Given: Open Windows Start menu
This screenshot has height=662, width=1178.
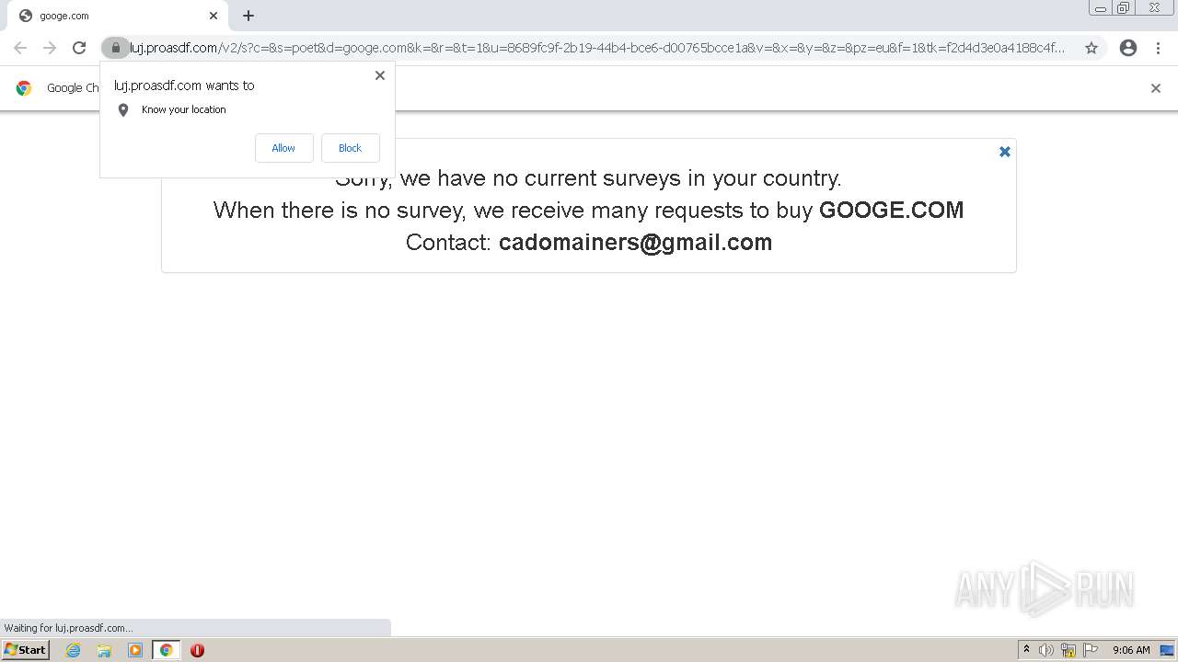Looking at the screenshot, I should tap(25, 650).
